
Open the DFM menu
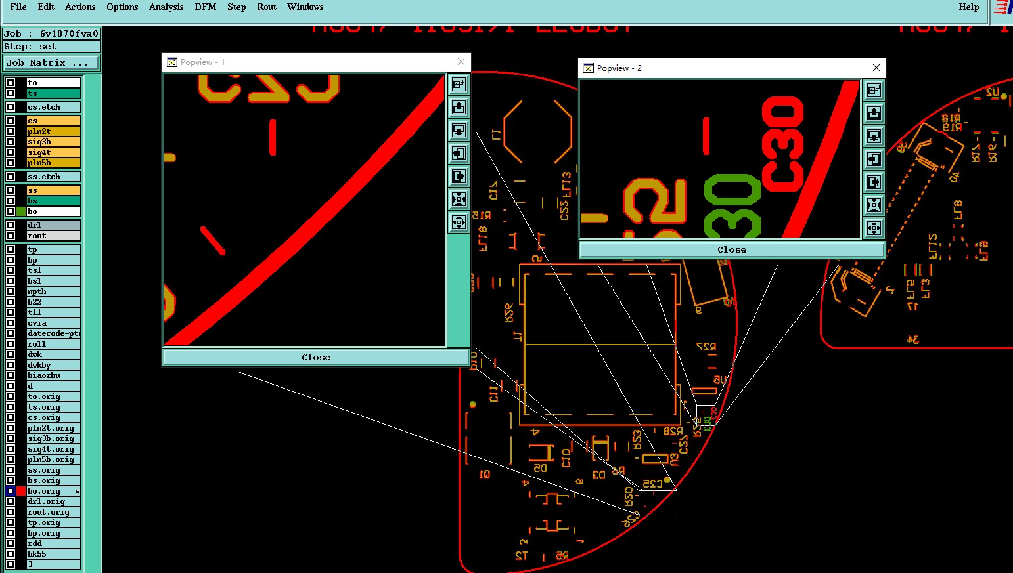pyautogui.click(x=206, y=7)
